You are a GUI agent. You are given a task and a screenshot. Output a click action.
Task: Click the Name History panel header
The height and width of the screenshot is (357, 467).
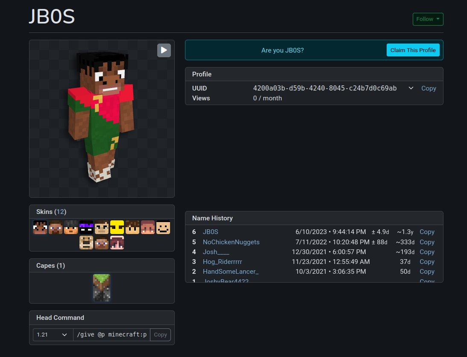tap(314, 218)
